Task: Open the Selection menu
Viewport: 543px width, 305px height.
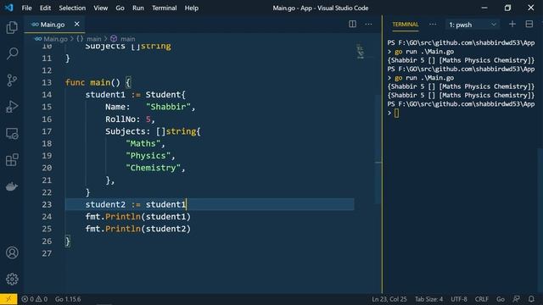Action: (72, 8)
